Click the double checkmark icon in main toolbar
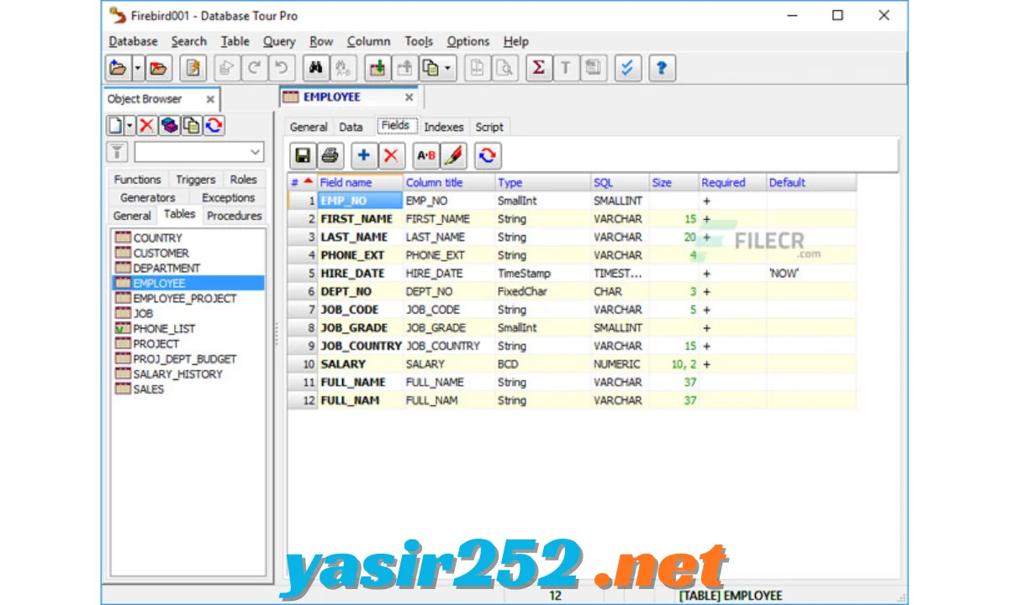 pos(626,68)
